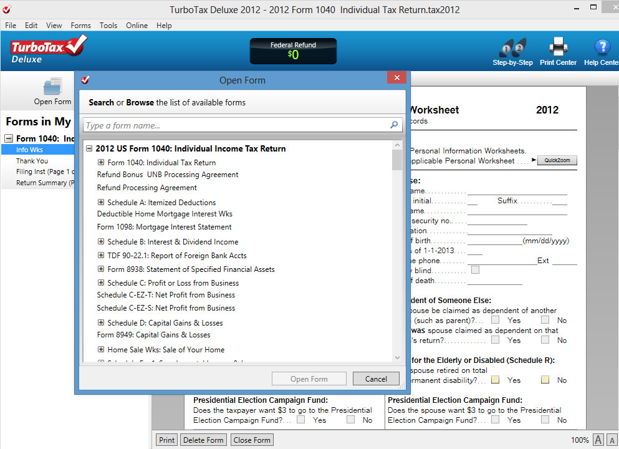Check the blind checkbox on worksheet

click(475, 270)
